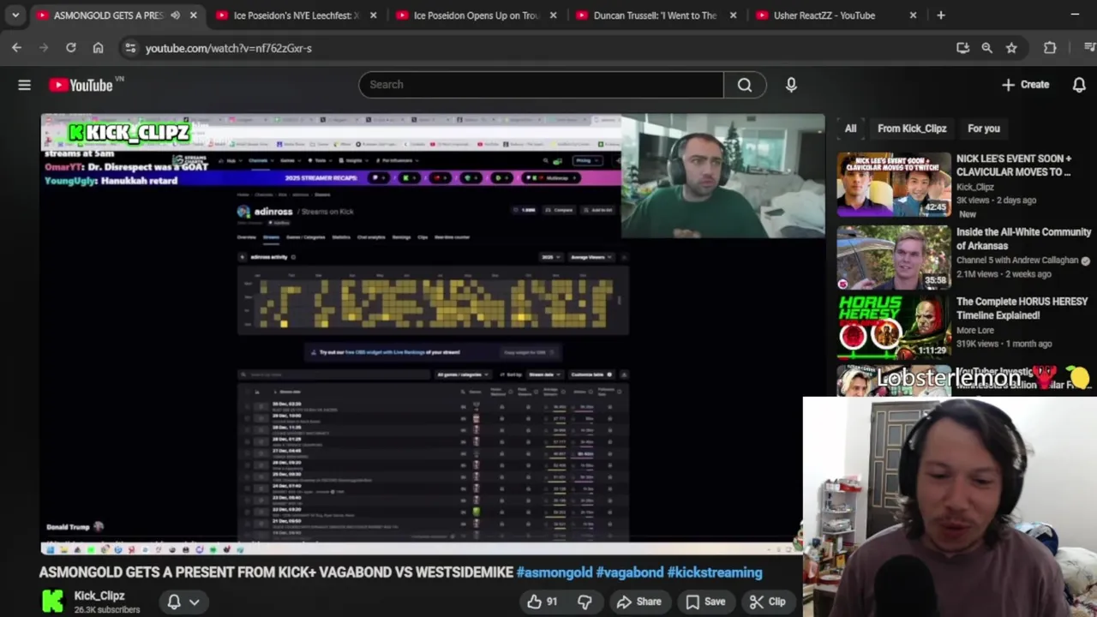
Task: Click the address bar URL
Action: tap(229, 48)
